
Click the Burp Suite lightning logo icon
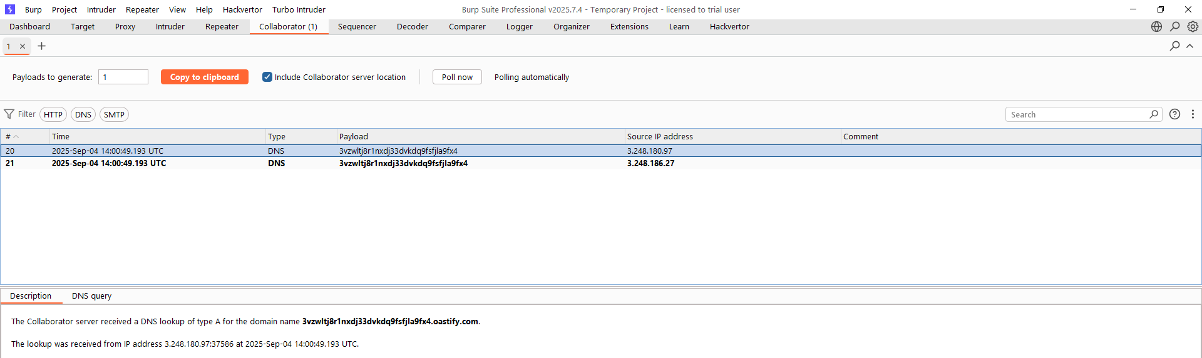tap(9, 9)
